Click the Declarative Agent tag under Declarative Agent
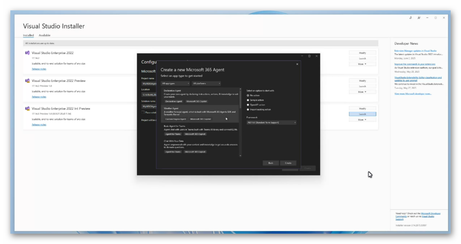This screenshot has width=461, height=244. [x=173, y=101]
